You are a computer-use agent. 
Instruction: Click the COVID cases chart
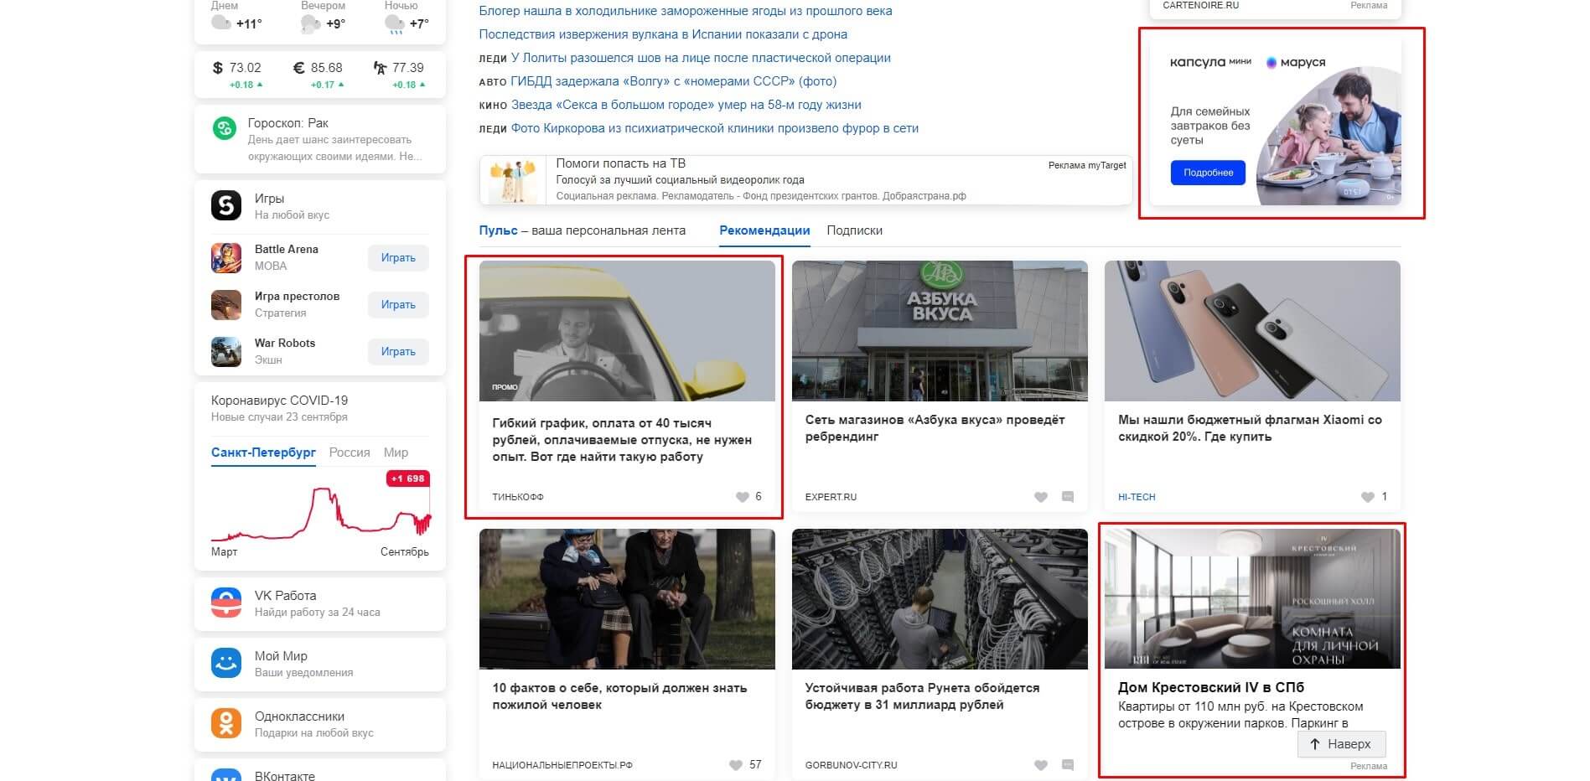320,513
